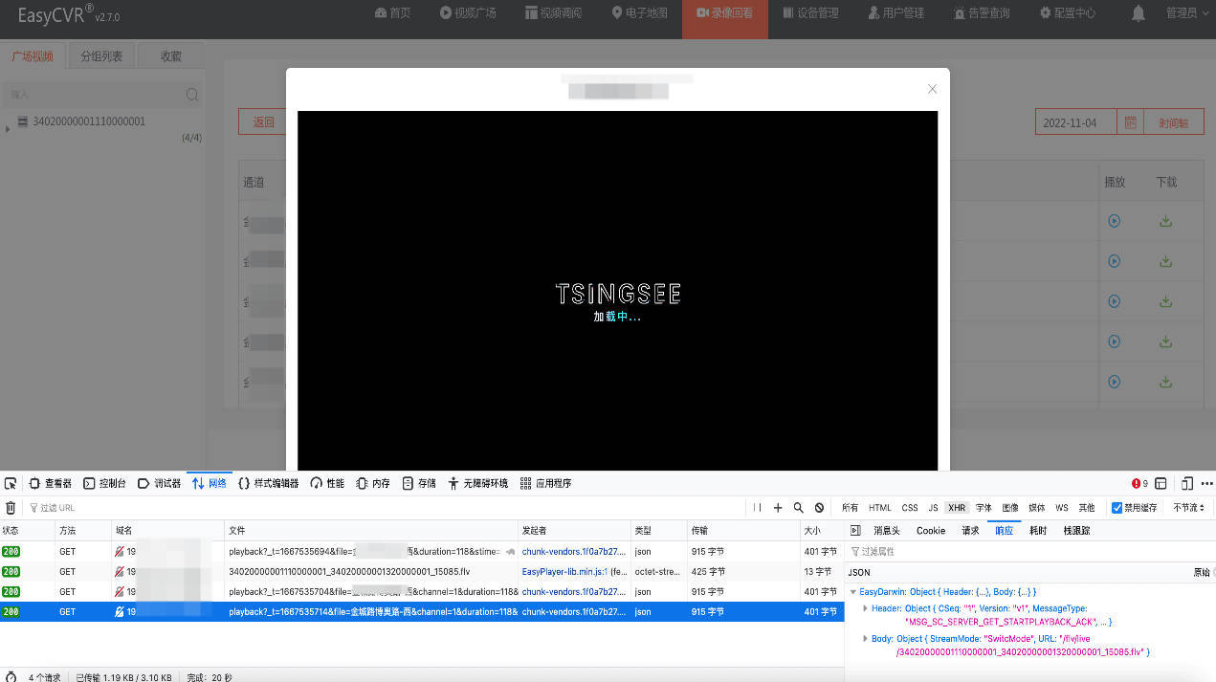Click the red error count badge

[1139, 483]
